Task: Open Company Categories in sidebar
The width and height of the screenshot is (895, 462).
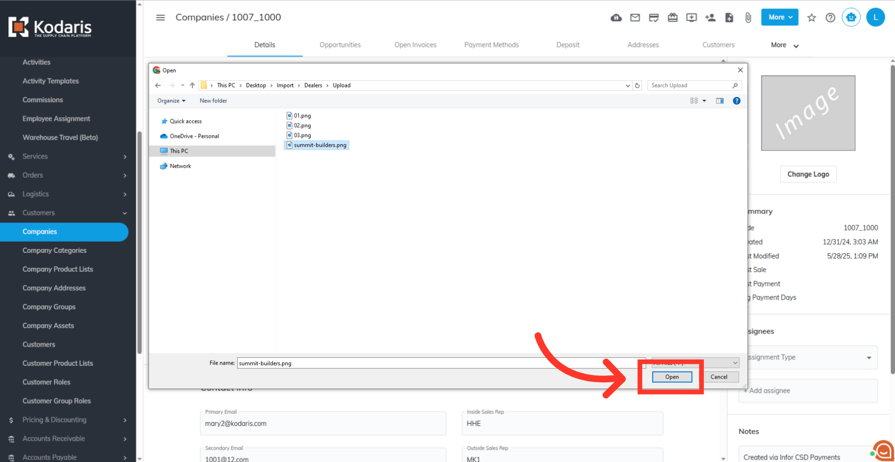Action: pos(55,251)
